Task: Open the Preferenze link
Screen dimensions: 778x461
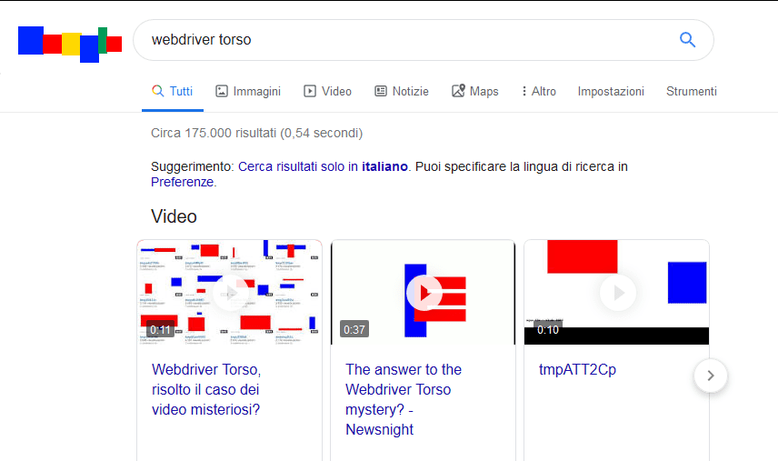Action: coord(182,182)
